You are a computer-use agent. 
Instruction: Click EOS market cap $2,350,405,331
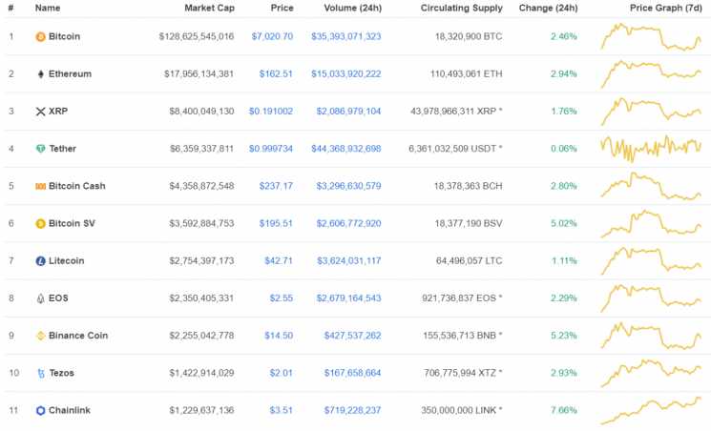201,298
